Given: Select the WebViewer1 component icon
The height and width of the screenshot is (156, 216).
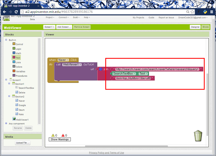Looking at the screenshot, I should [x=14, y=119].
